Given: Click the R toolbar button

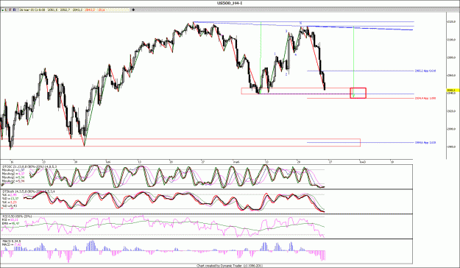Looking at the screenshot, I should click(15, 10).
